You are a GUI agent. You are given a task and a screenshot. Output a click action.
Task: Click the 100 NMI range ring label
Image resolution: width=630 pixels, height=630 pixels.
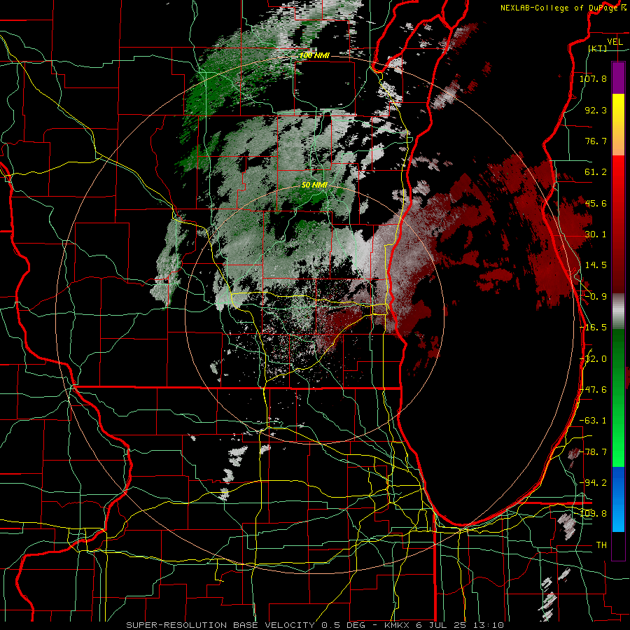point(314,55)
